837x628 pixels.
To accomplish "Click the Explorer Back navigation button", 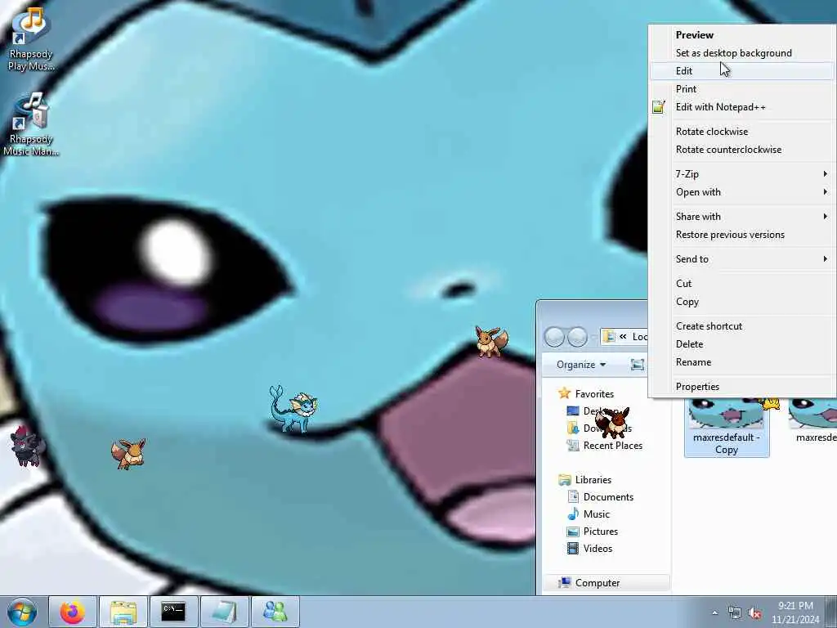I will (x=554, y=337).
